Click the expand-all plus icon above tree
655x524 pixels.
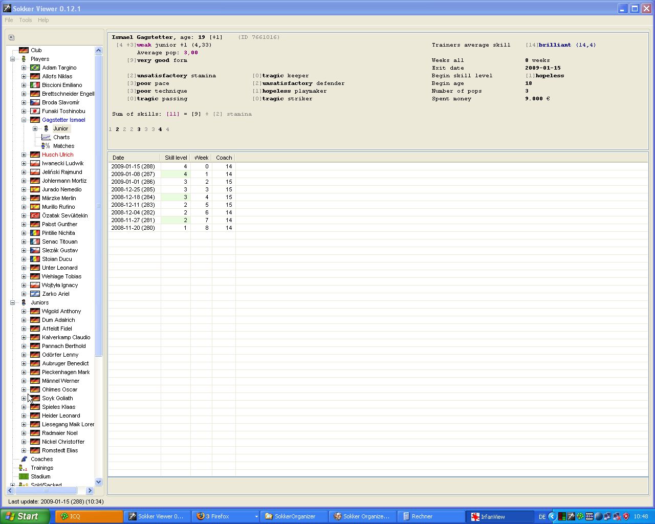[11, 37]
